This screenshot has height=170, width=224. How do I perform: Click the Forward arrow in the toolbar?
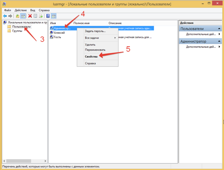click(10, 16)
